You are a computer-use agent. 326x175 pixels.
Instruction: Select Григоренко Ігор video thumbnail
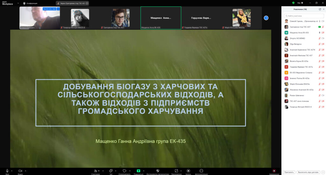pyautogui.click(x=120, y=18)
